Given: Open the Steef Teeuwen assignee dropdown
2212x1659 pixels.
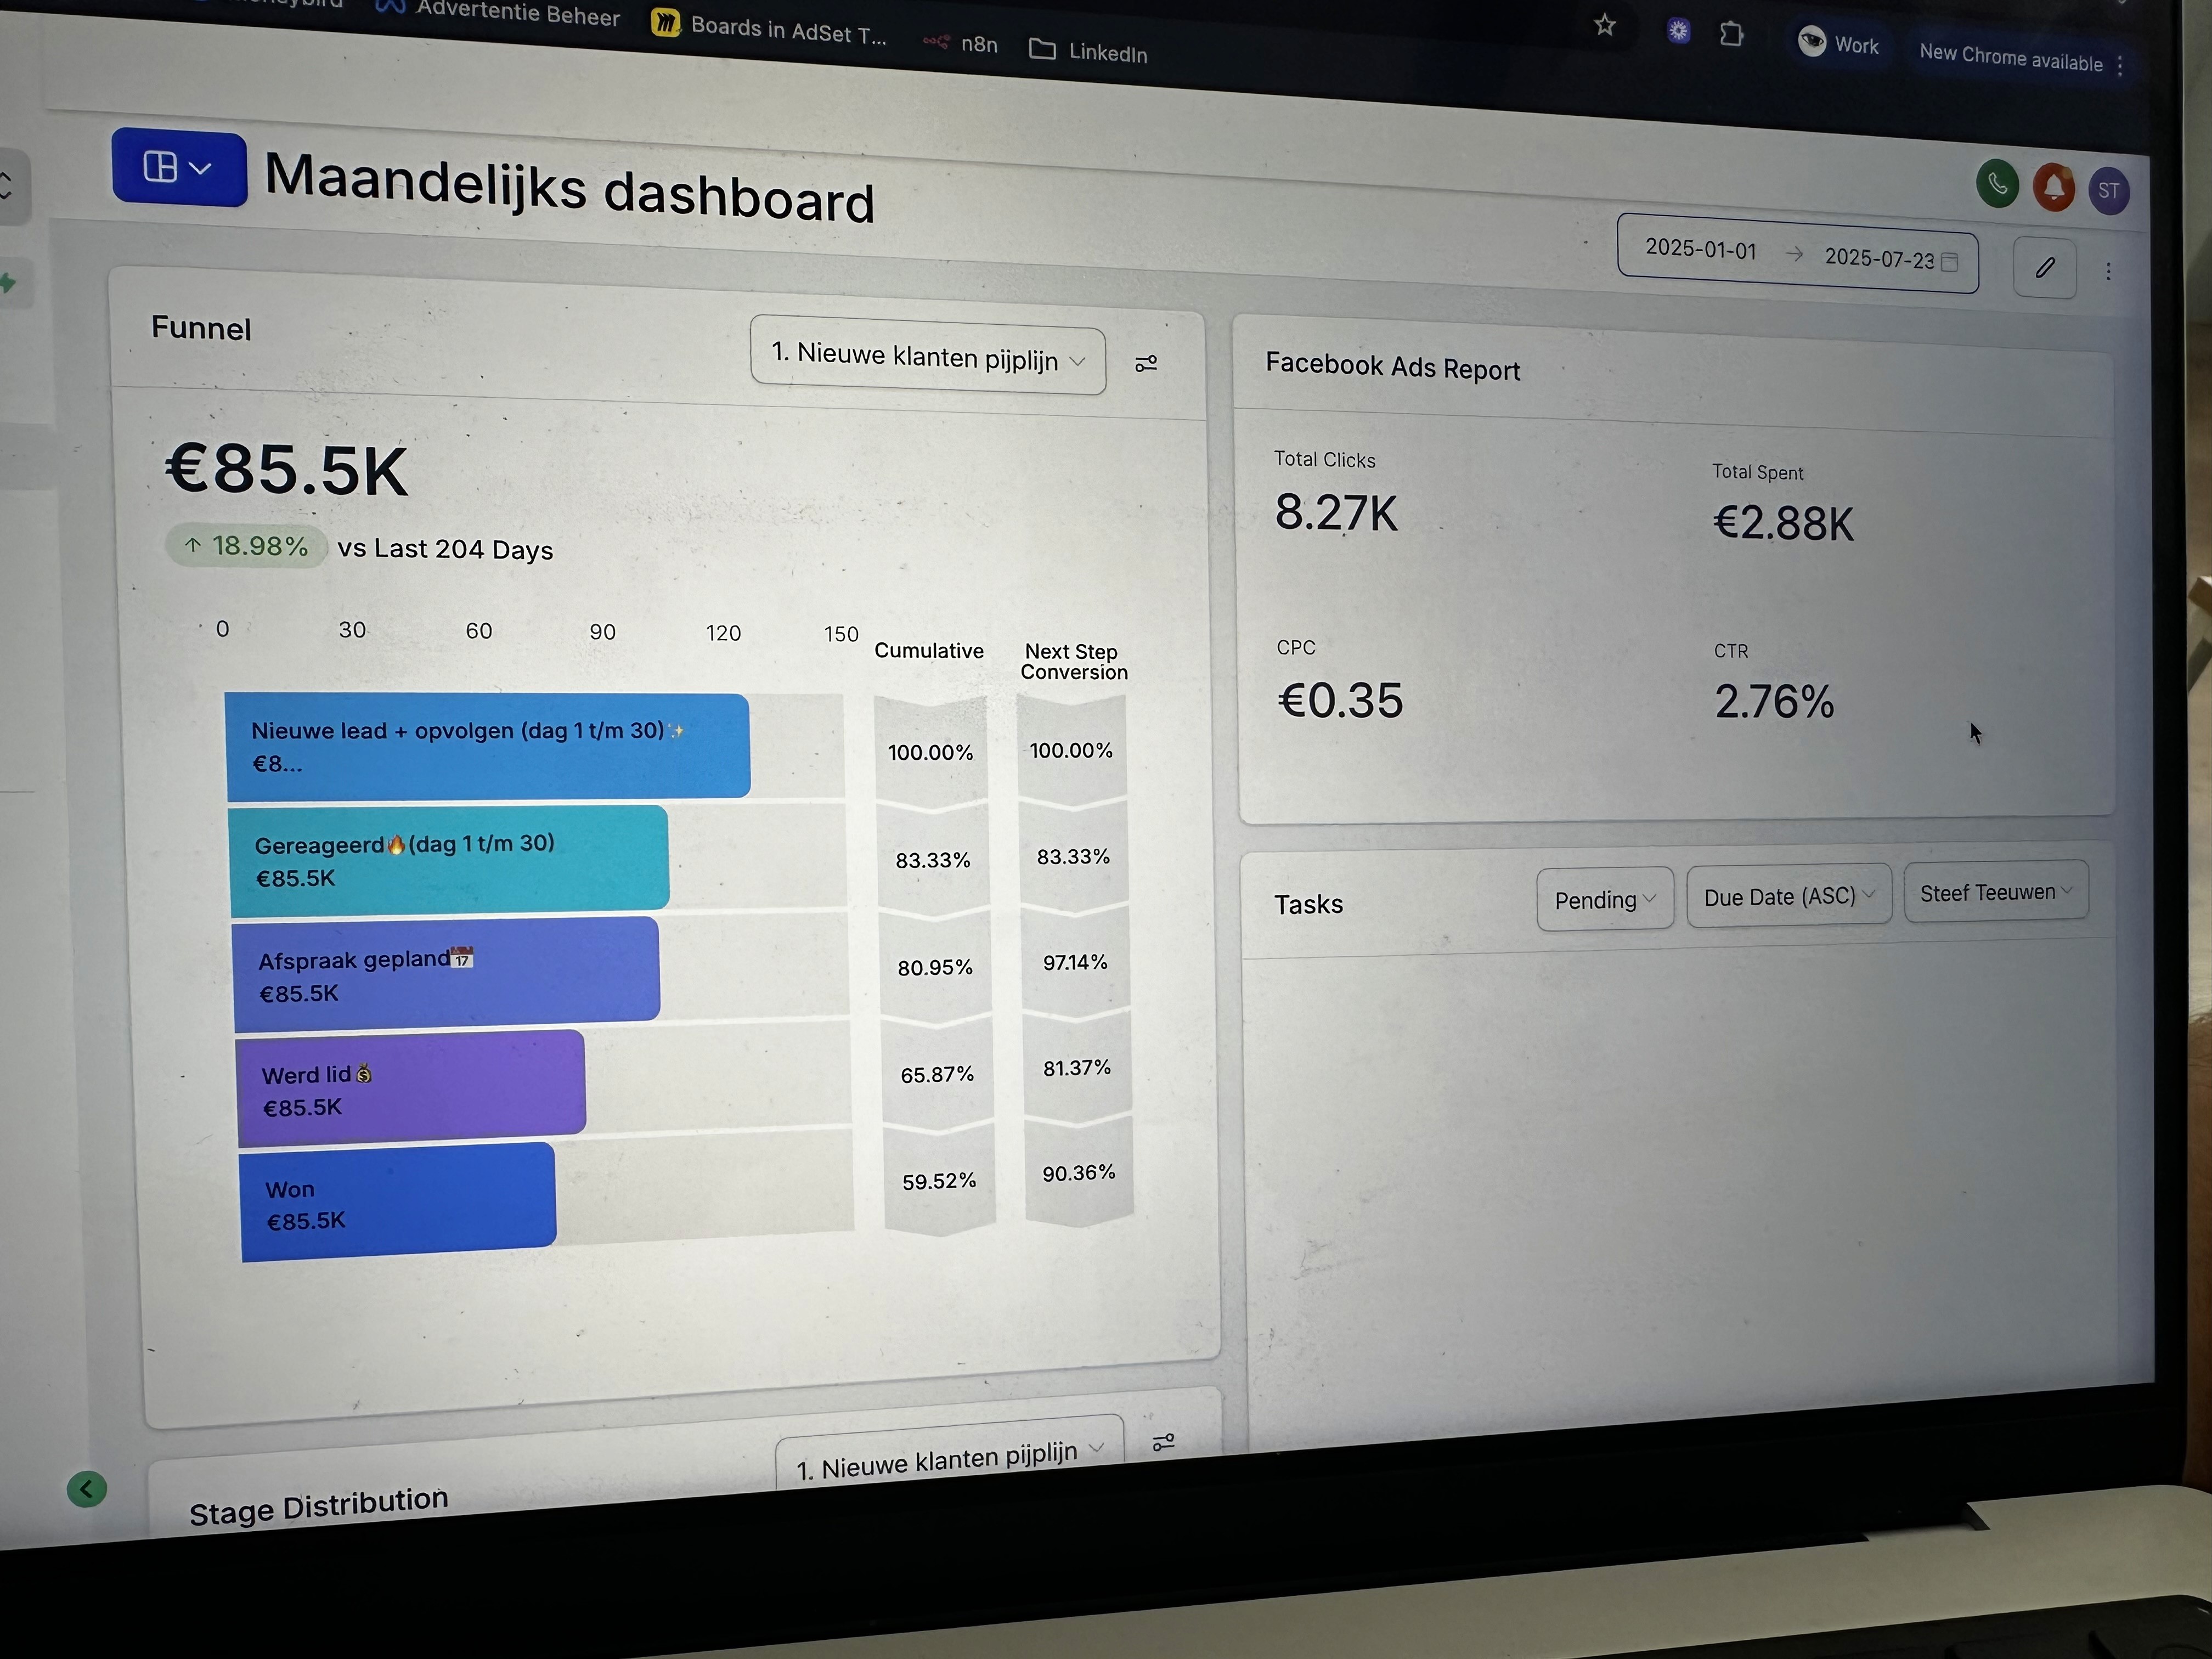Looking at the screenshot, I should click(1995, 892).
